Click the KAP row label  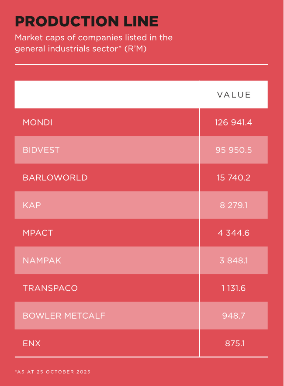(x=32, y=205)
